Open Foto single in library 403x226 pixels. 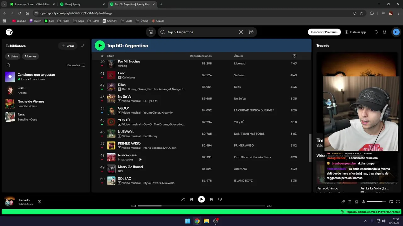(x=46, y=117)
